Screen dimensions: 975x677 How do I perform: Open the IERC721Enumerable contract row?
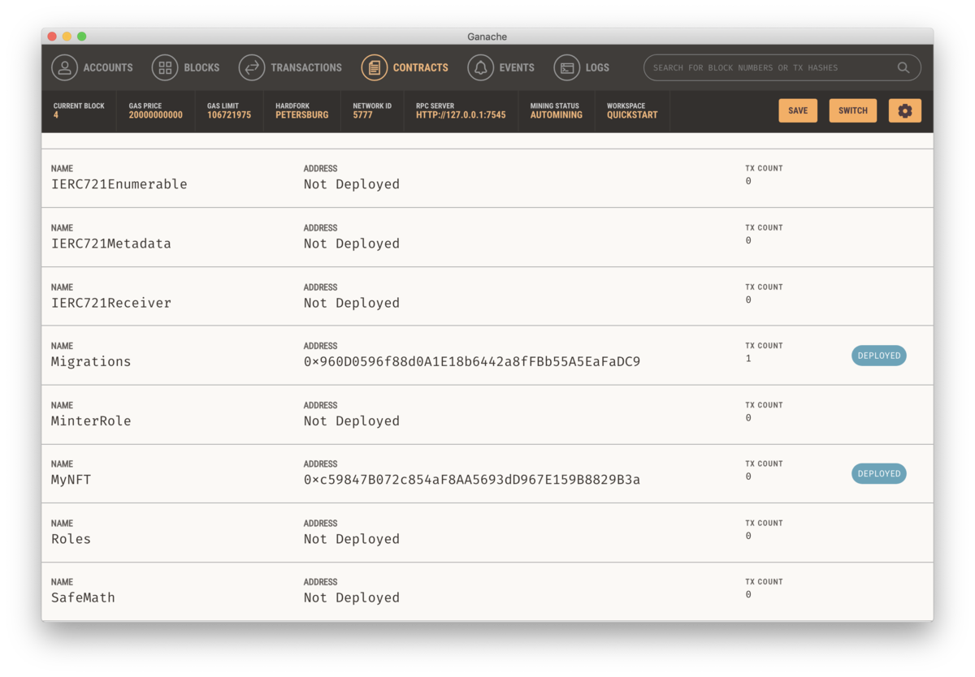[x=487, y=178]
